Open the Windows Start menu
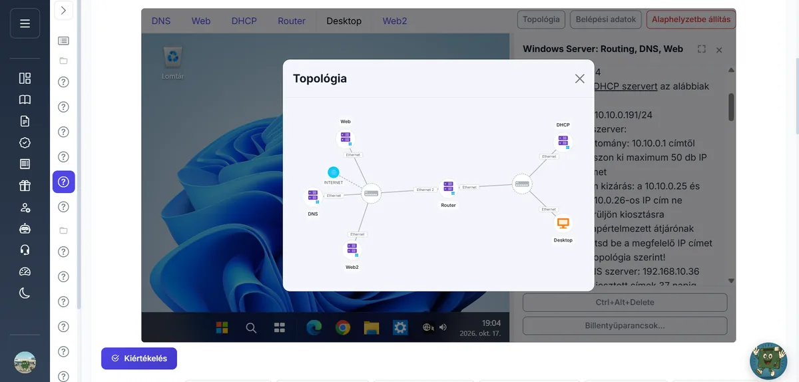This screenshot has height=382, width=799. pos(222,327)
